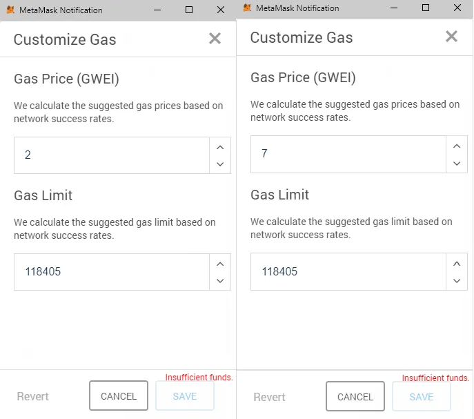Image resolution: width=474 pixels, height=419 pixels.
Task: Decrease gas price showing 2
Action: (220, 164)
